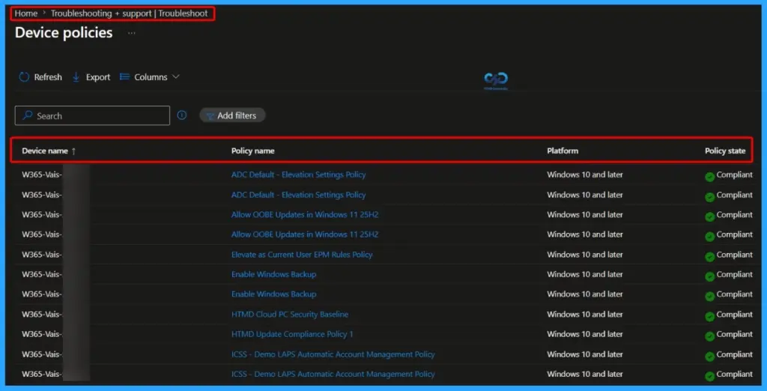Open Troubleshooting + support | Troubleshoot breadcrumb
The width and height of the screenshot is (767, 391).
129,13
